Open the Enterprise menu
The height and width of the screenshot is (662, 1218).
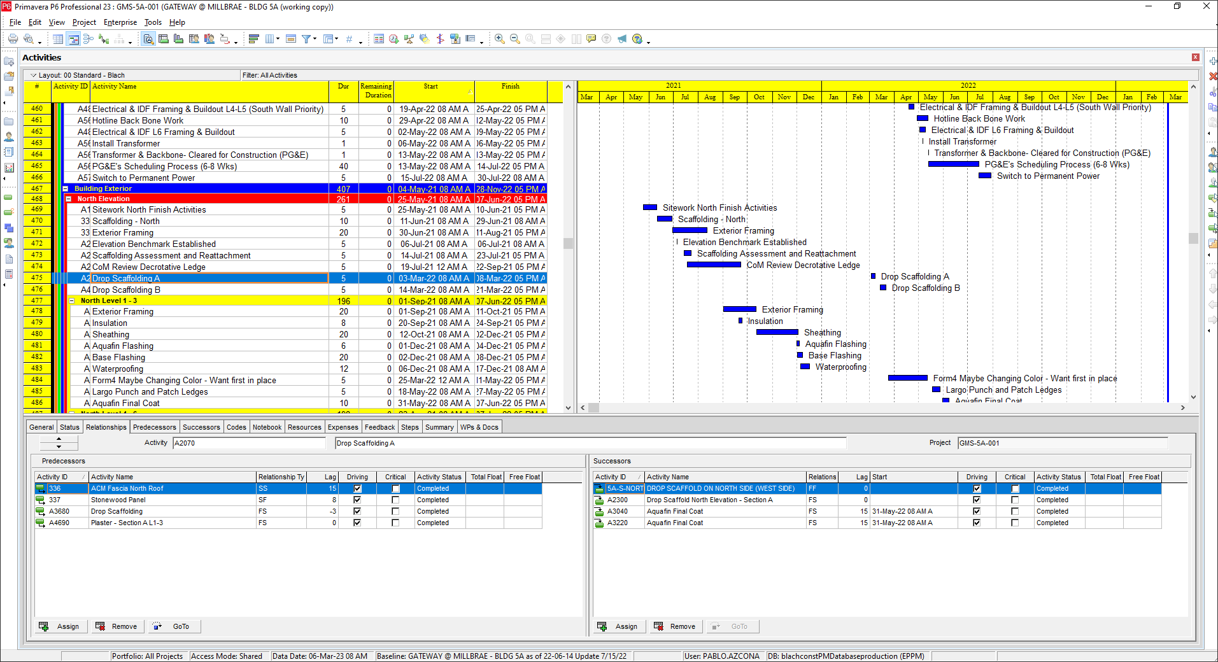[120, 22]
